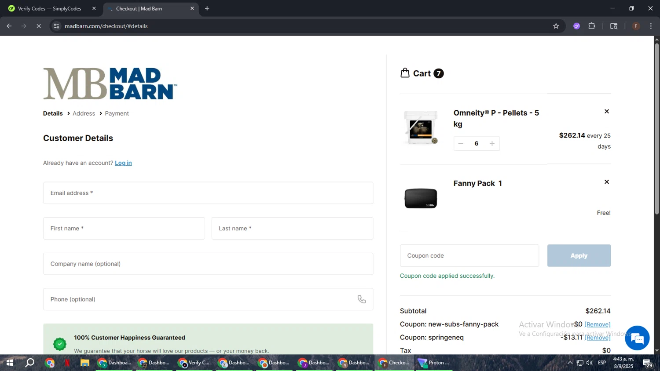Show hidden system tray icons
660x371 pixels.
pyautogui.click(x=570, y=363)
